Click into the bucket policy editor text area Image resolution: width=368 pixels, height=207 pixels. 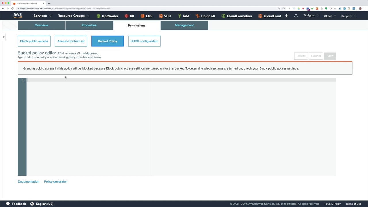point(181,127)
